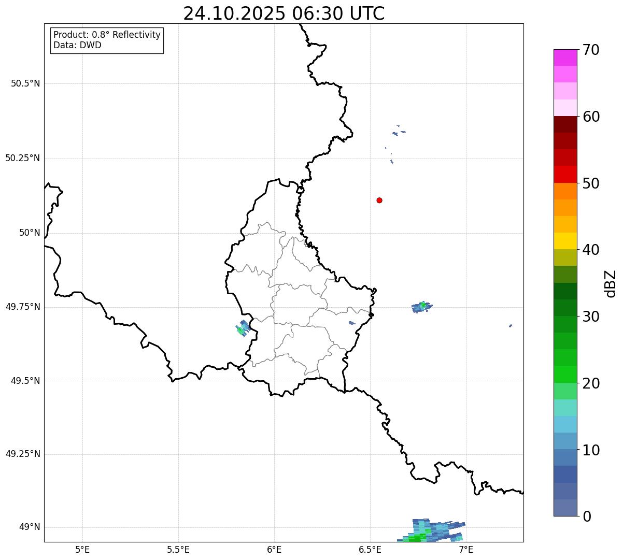
Task: Click the 6°E longitude label
Action: coord(274,549)
